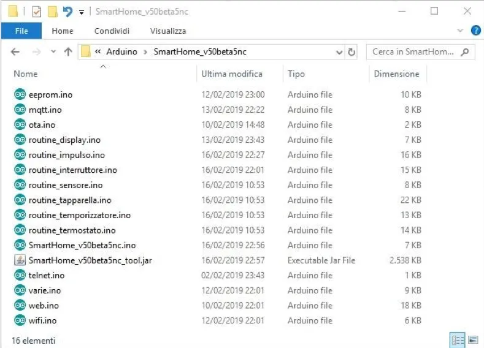Sort files by Dimensione column

pyautogui.click(x=398, y=74)
